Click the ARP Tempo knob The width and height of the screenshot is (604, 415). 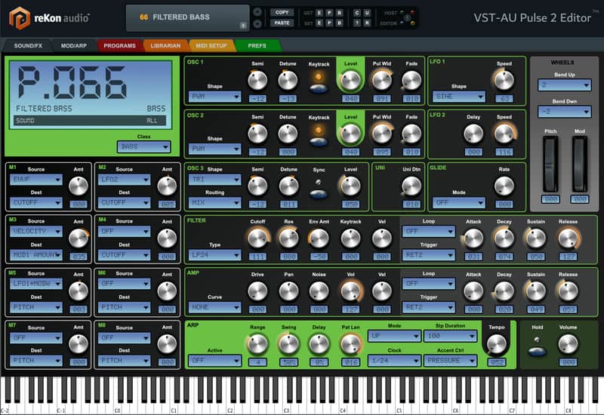click(x=497, y=344)
